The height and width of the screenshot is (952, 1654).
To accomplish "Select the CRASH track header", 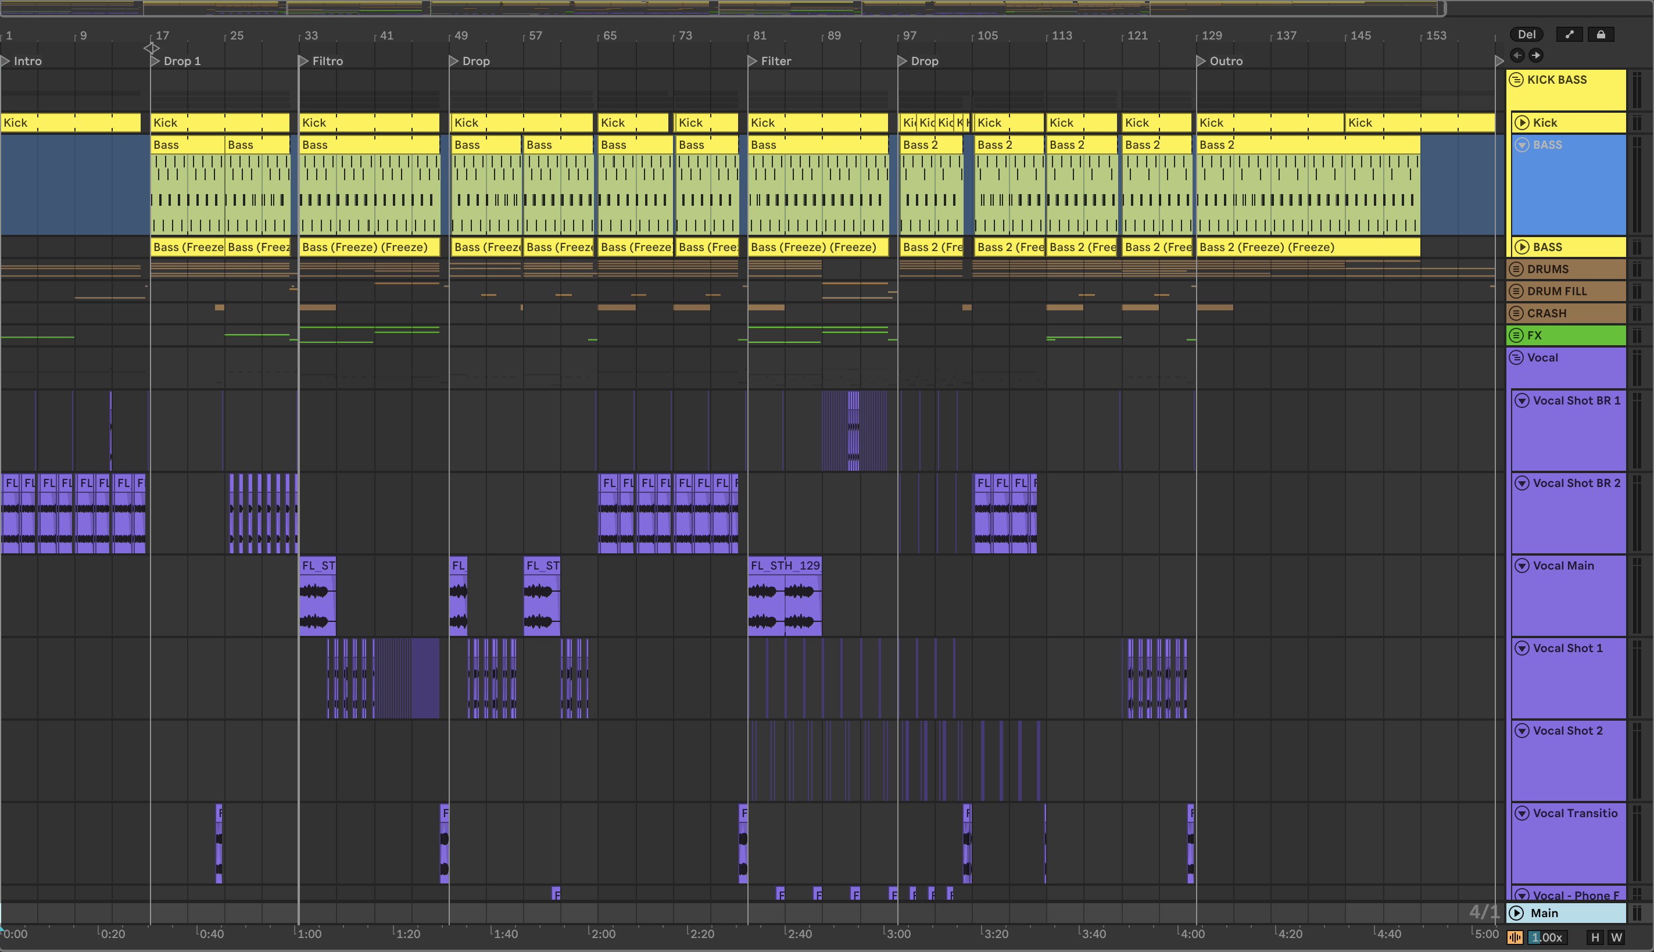I will pyautogui.click(x=1569, y=313).
